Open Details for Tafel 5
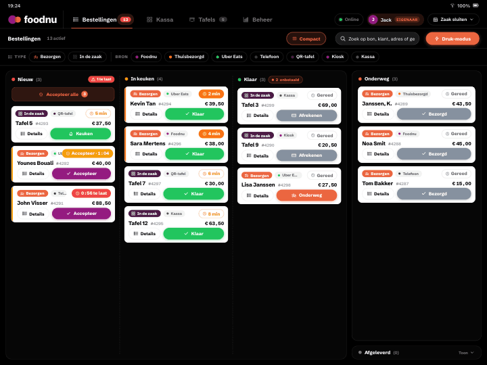The image size is (487, 365). [x=31, y=134]
